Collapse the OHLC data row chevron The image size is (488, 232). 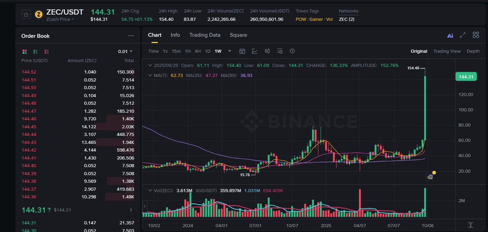150,65
